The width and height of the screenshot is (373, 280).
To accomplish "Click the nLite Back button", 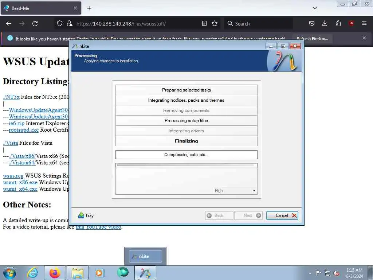I will point(219,215).
